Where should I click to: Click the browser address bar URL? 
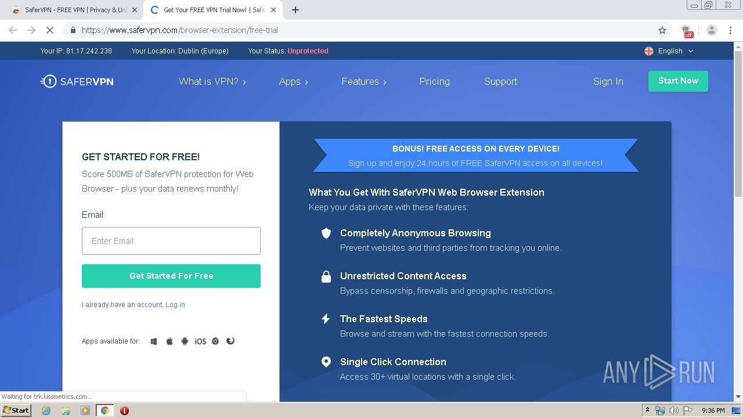pos(180,30)
